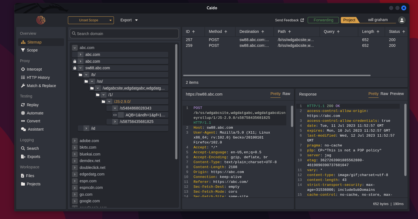The width and height of the screenshot is (418, 219).
Task: Select the espn.com domain entry
Action: (88, 181)
